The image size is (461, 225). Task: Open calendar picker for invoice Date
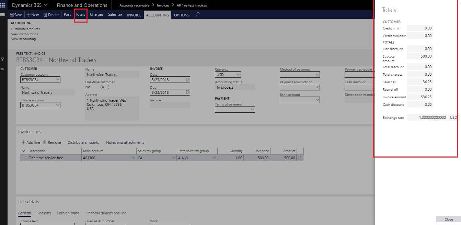[187, 79]
